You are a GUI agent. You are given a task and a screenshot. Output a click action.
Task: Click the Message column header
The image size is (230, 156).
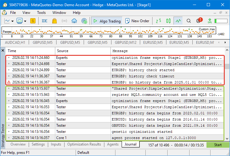point(168,51)
